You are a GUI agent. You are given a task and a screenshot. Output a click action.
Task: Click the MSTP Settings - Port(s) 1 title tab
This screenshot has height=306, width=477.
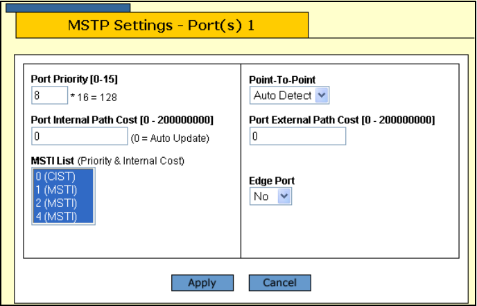[162, 26]
